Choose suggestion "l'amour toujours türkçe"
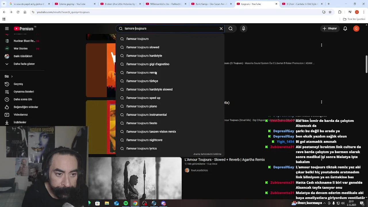Image resolution: width=368 pixels, height=207 pixels. pos(170,81)
